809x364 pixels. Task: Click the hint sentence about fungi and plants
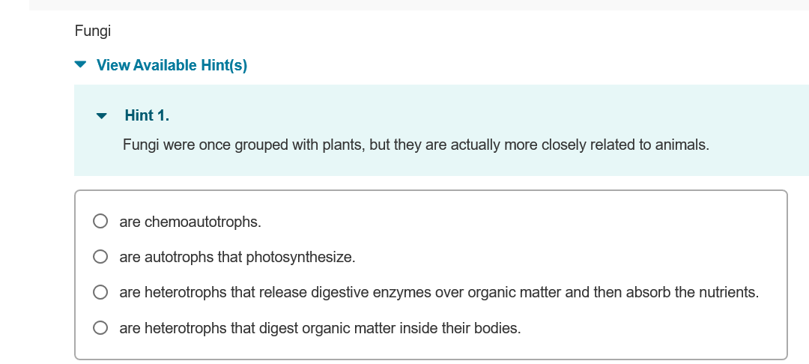pos(416,145)
